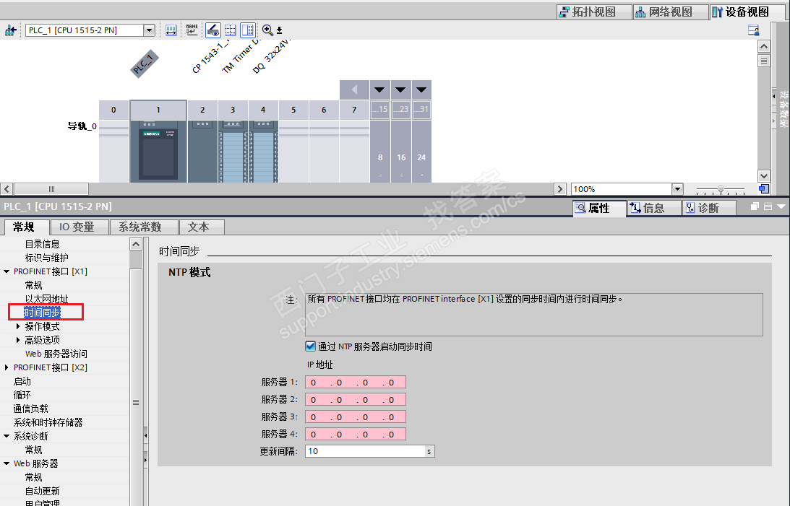Screen dimensions: 790x506
Task: Click the device view scroll down arrow
Action: (x=764, y=176)
